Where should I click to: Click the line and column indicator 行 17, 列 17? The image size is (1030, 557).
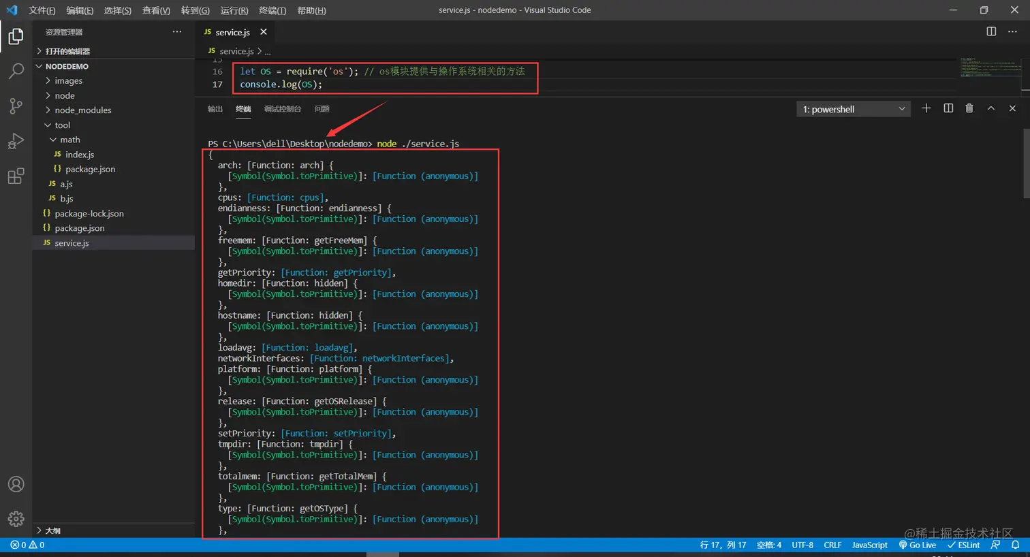point(723,545)
